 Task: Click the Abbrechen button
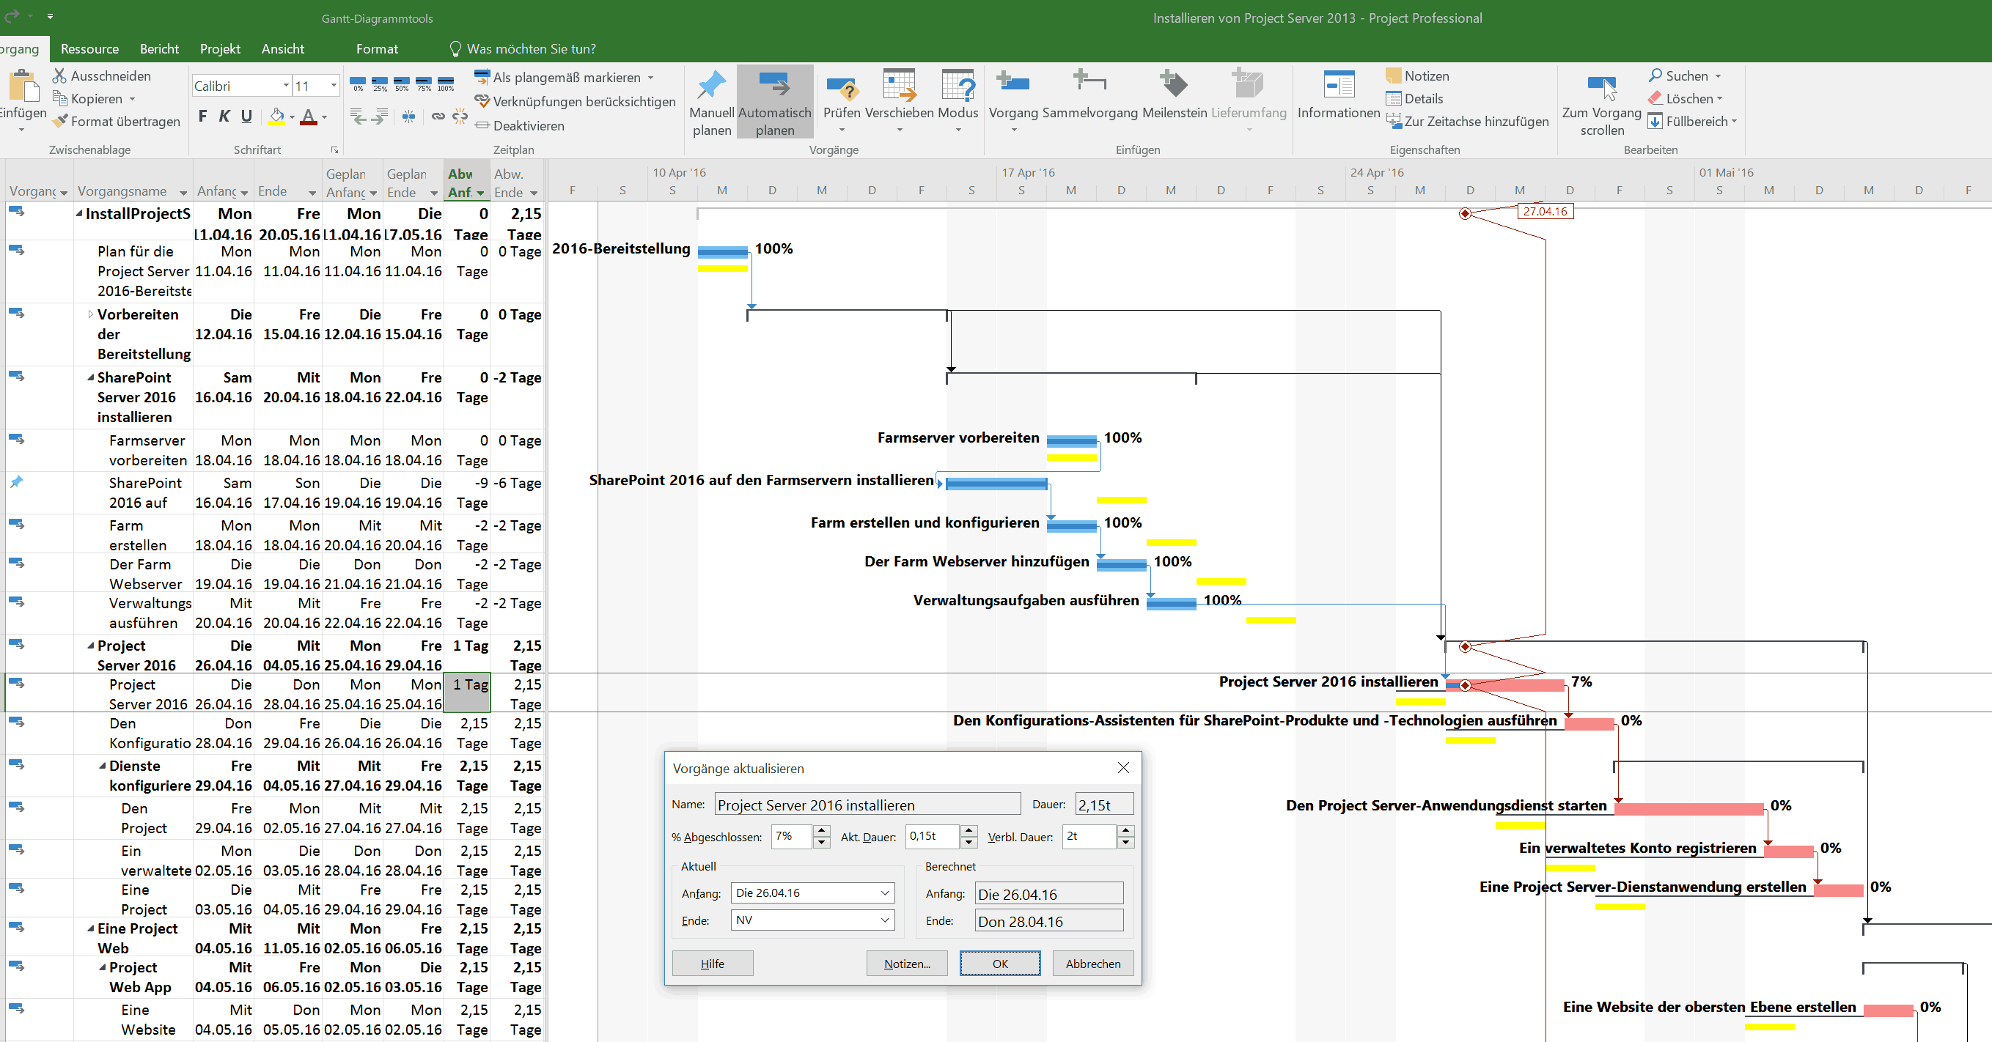(1092, 963)
